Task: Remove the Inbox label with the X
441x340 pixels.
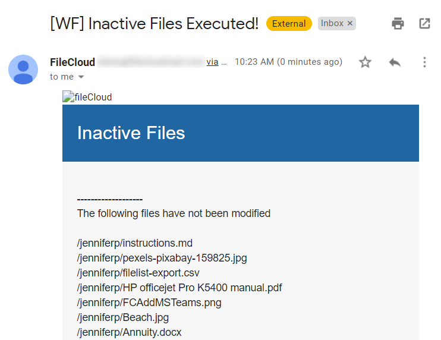Action: 350,24
